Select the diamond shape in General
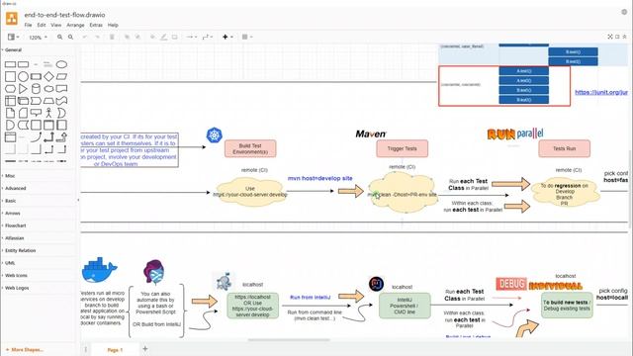The height and width of the screenshot is (356, 633). (x=48, y=76)
